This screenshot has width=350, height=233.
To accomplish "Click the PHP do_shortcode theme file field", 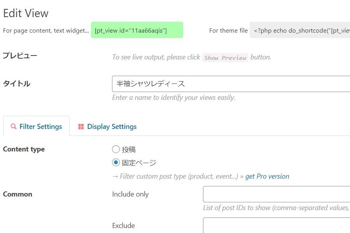I will 300,30.
